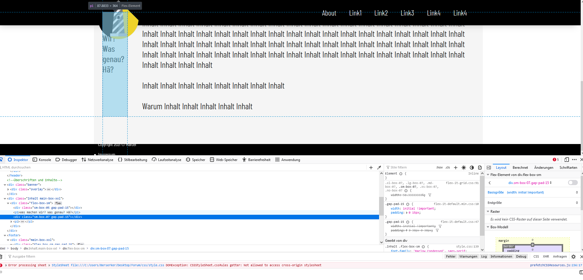
Task: Open console settings gear icon
Action: (573, 257)
